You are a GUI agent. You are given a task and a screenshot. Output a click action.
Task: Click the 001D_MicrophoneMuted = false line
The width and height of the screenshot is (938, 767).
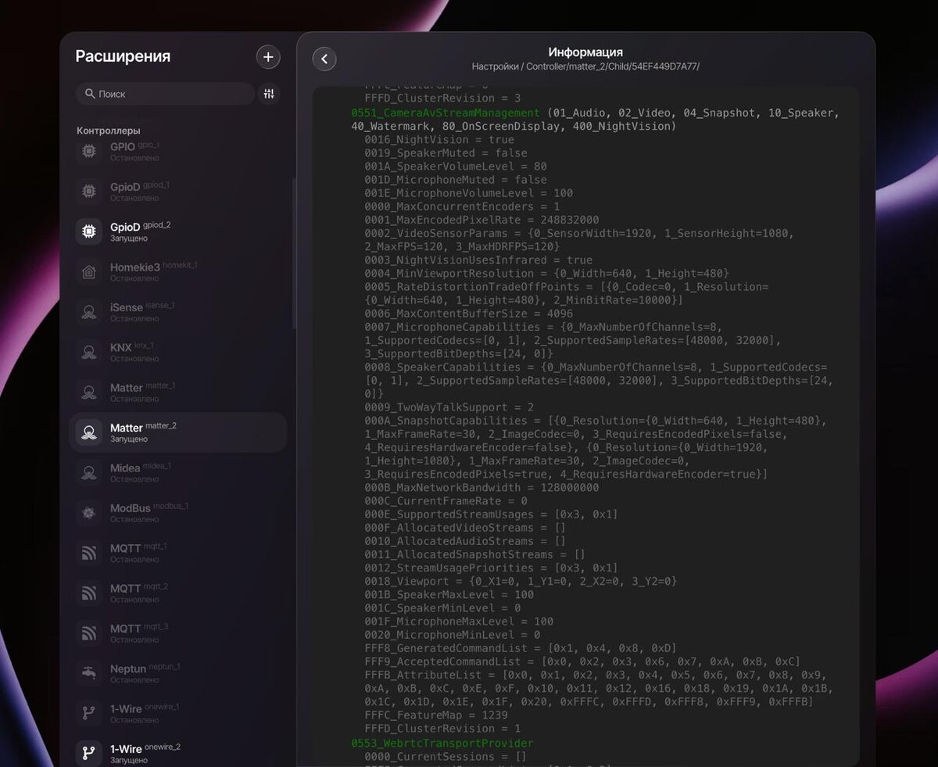[x=456, y=180]
